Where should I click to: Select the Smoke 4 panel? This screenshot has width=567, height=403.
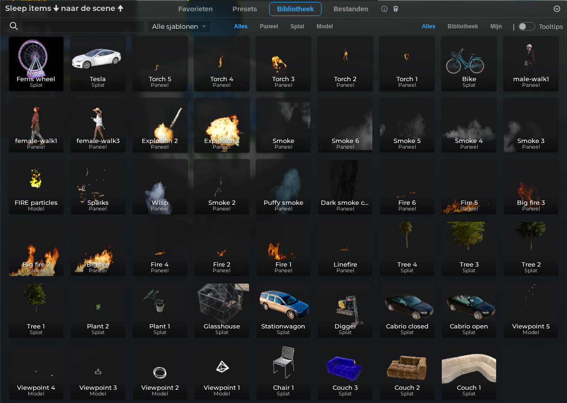click(x=469, y=126)
